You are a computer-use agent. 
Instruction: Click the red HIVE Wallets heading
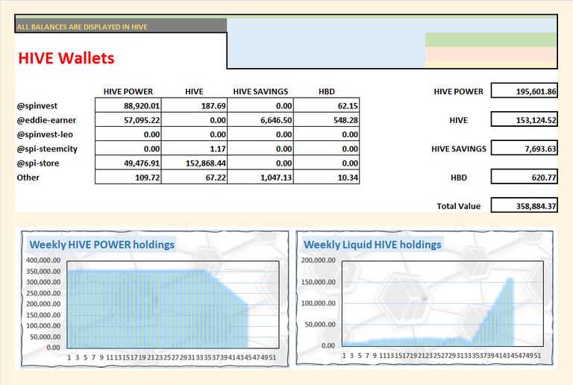(x=66, y=58)
